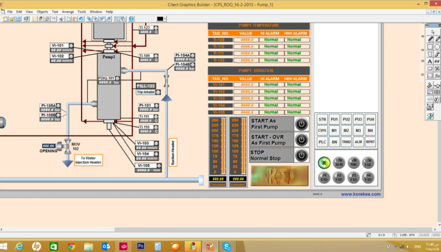
Task: Click the horizontal scrollbar thumb
Action: click(272, 230)
